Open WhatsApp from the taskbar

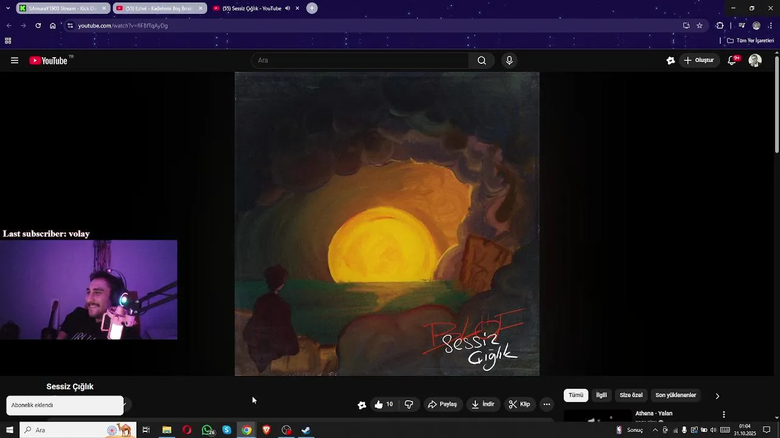[x=208, y=430]
